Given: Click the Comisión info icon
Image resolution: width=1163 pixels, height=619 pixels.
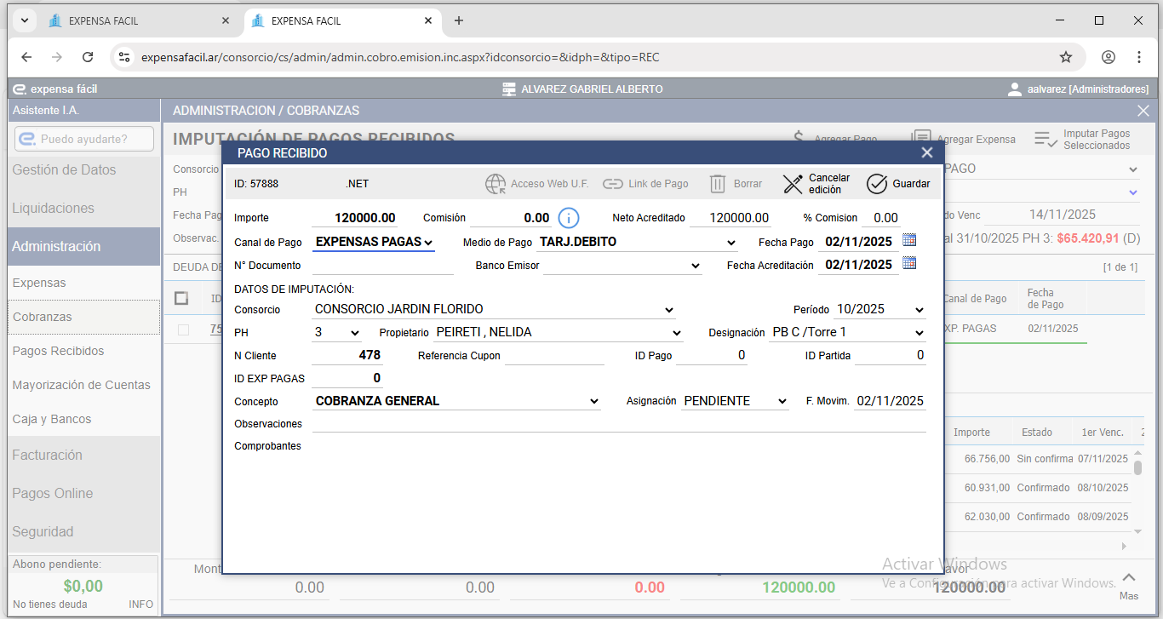Looking at the screenshot, I should click(x=569, y=218).
